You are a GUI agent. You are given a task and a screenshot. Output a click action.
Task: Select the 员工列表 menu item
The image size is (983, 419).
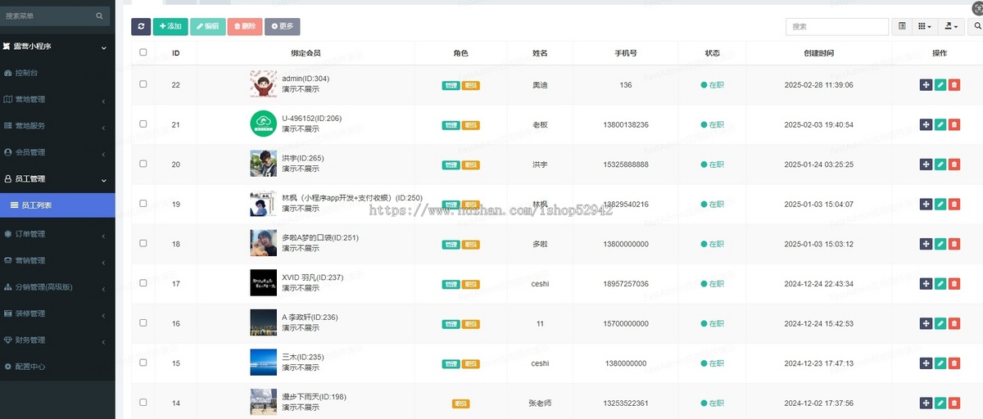[57, 205]
